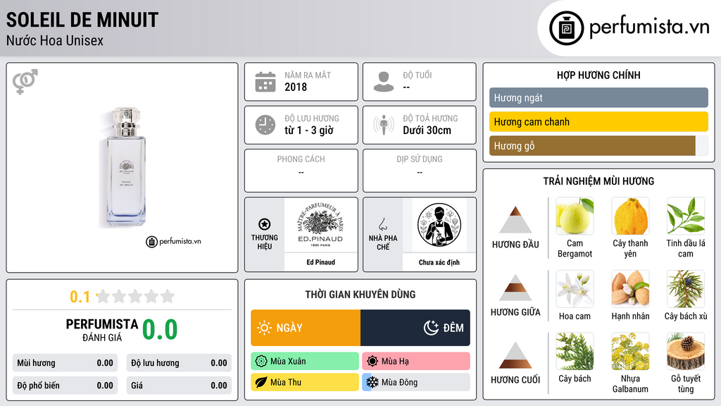Click the 0.1 user rating number

80,297
